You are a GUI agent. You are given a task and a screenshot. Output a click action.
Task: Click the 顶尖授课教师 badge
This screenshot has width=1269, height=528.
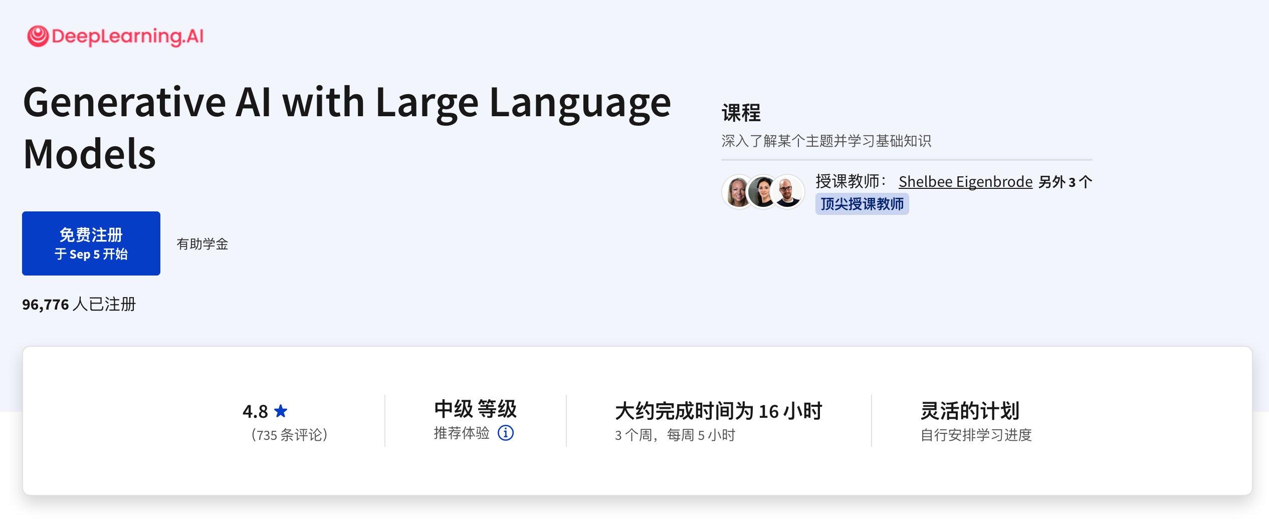862,204
